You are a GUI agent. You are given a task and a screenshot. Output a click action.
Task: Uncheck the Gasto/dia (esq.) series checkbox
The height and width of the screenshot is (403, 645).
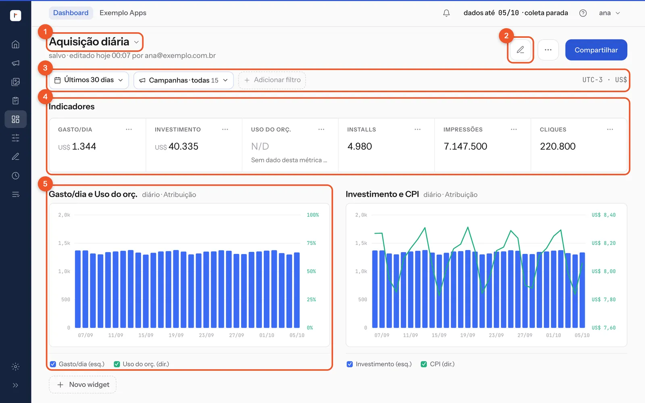coord(53,364)
